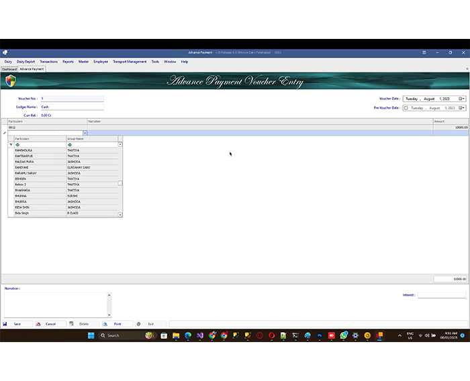Screen dimensions: 470x381
Task: Click the filter operator icon under Group Name
Action: (x=70, y=144)
